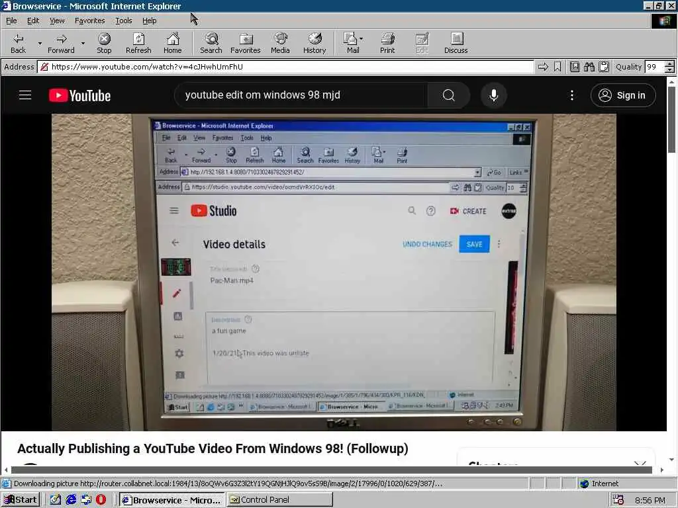Click the YouTube logo
Image resolution: width=678 pixels, height=508 pixels.
(x=80, y=95)
